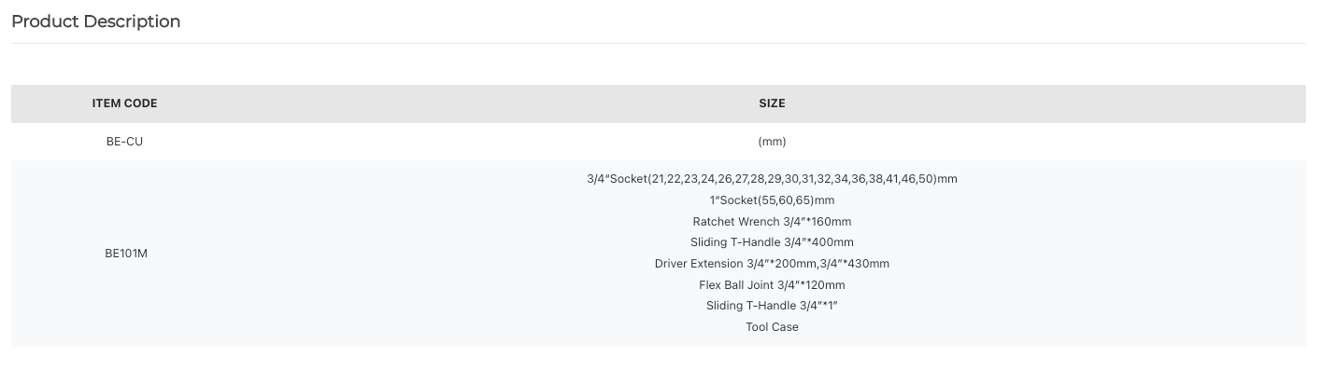Click the Tool Case text
The width and height of the screenshot is (1322, 371).
point(772,327)
